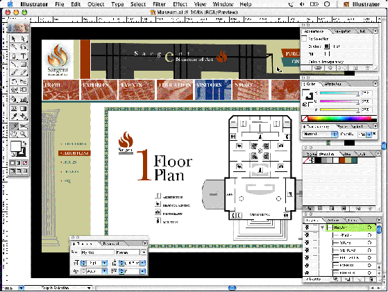388x292 pixels.
Task: Open the font size dropdown in Character panel
Action: (x=104, y=263)
